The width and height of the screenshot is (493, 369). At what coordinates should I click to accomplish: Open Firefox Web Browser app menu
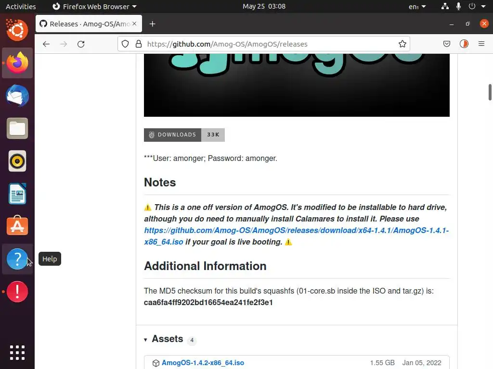(x=94, y=6)
